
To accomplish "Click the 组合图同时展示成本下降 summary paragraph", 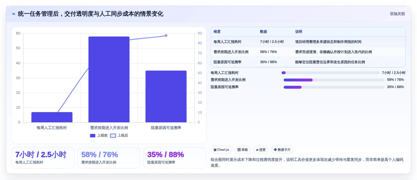I will click(308, 163).
